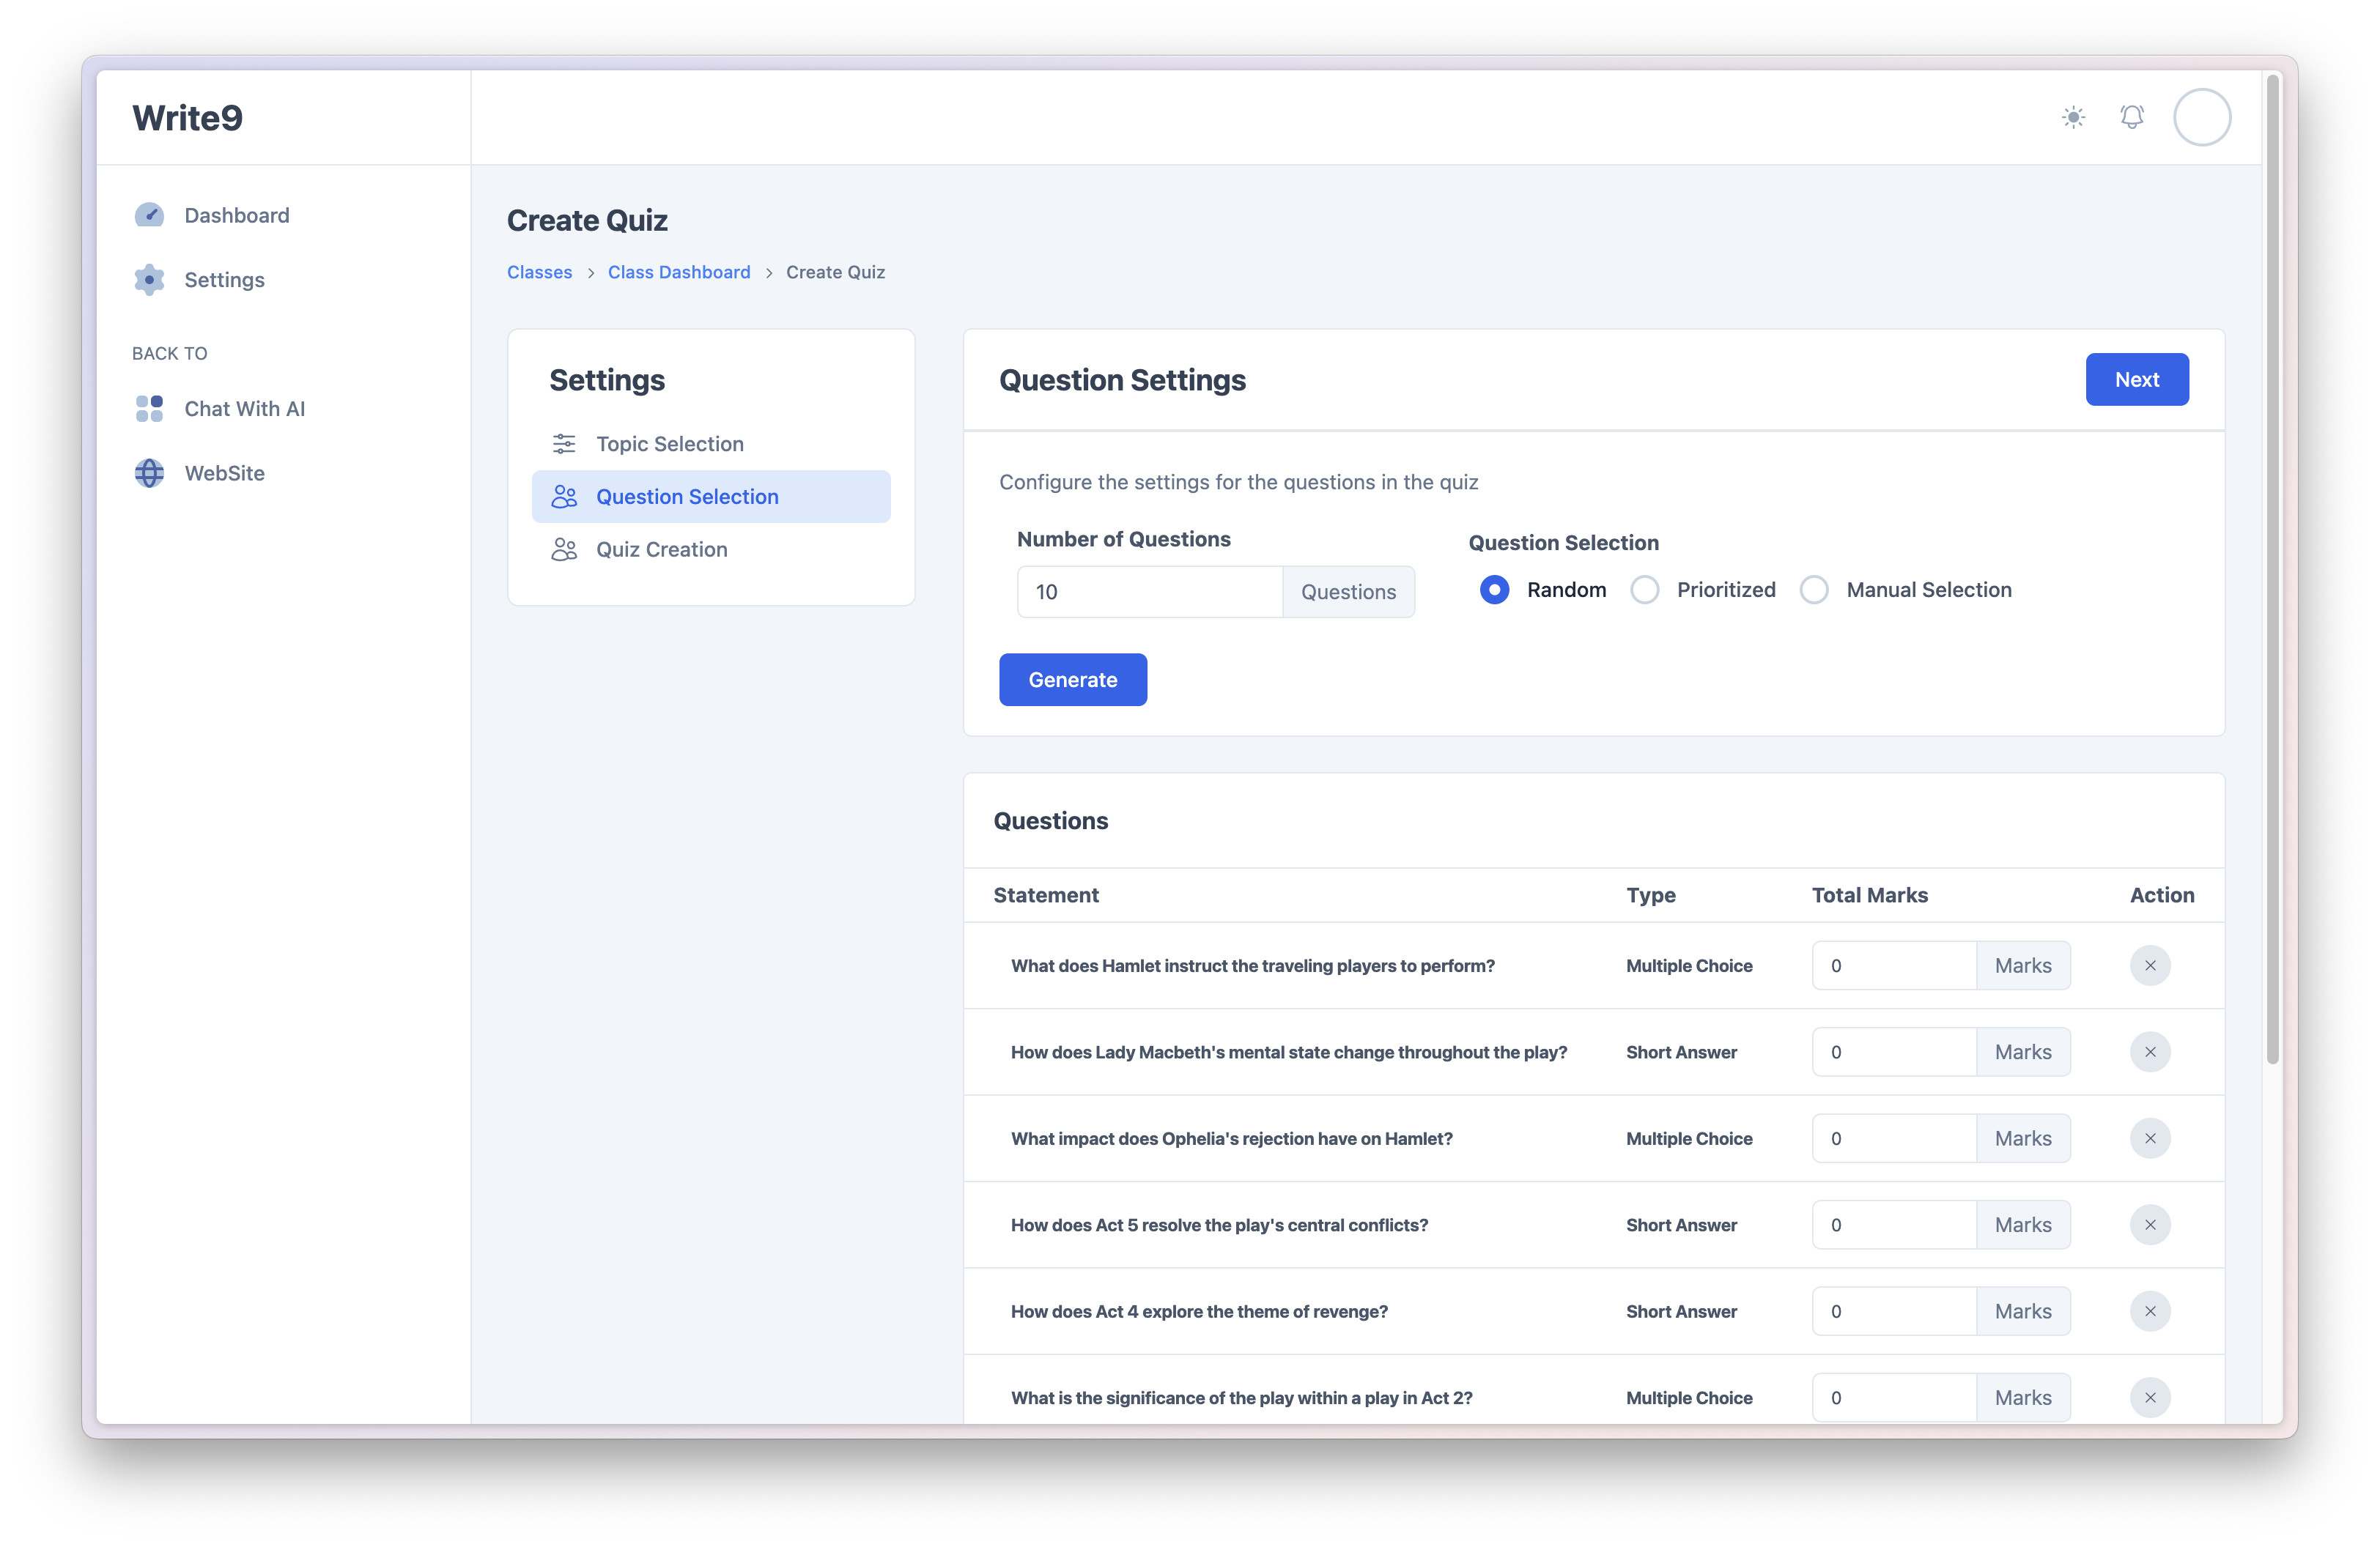
Task: Click the Chat With AI grid icon
Action: click(149, 409)
